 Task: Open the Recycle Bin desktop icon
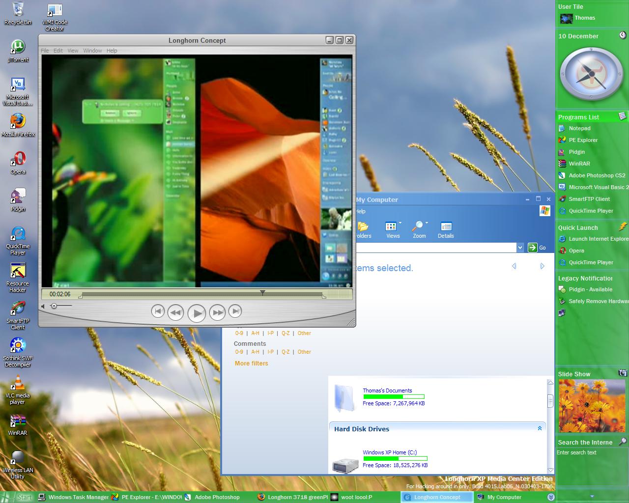(x=18, y=13)
